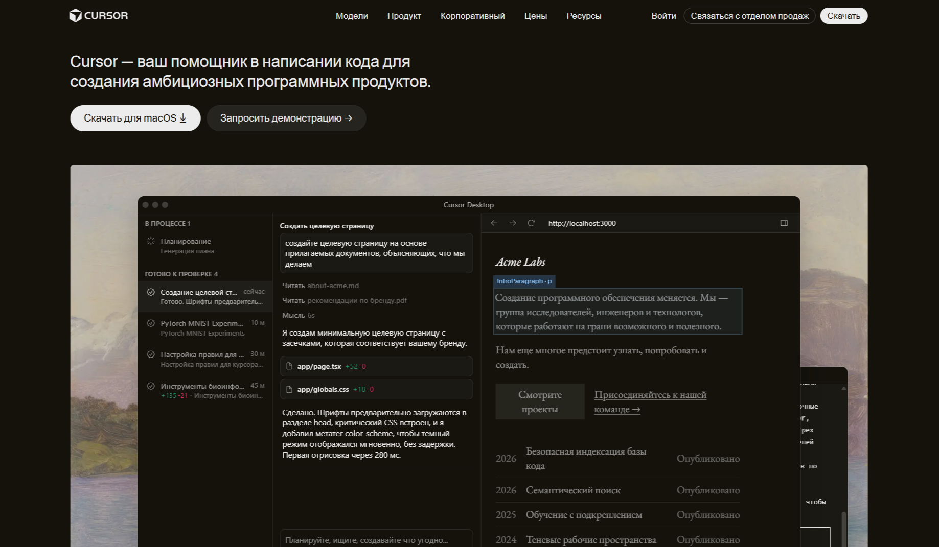Click the Планирование spinner icon
Viewport: 939px width, 547px height.
(x=151, y=241)
